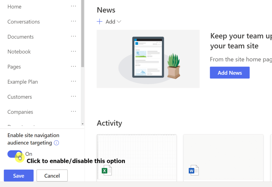The height and width of the screenshot is (187, 272).
Task: Select Home navigation link
Action: [x=14, y=7]
